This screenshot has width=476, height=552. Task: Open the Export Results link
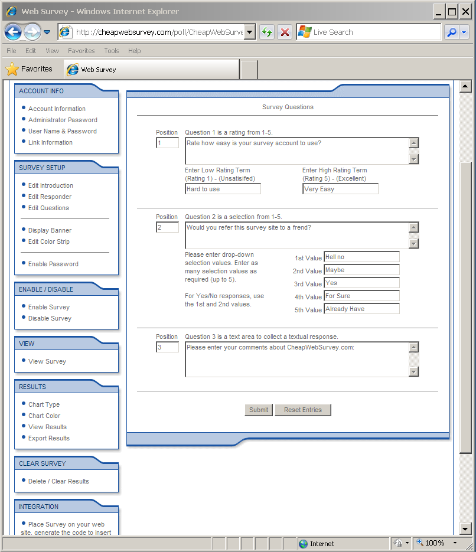49,438
